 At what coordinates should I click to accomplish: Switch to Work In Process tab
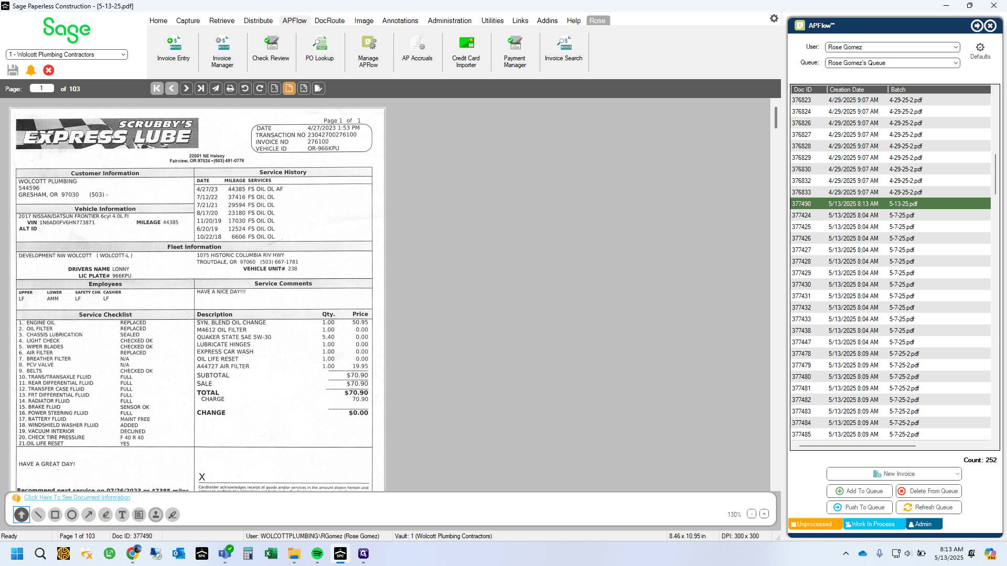tap(873, 524)
